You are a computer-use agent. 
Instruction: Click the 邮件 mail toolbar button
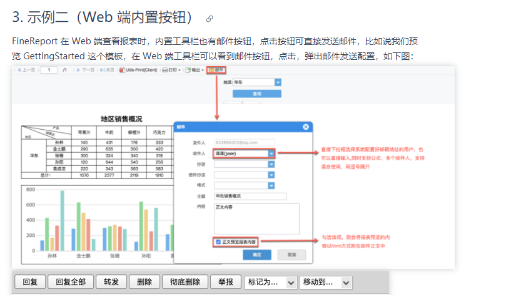point(216,70)
